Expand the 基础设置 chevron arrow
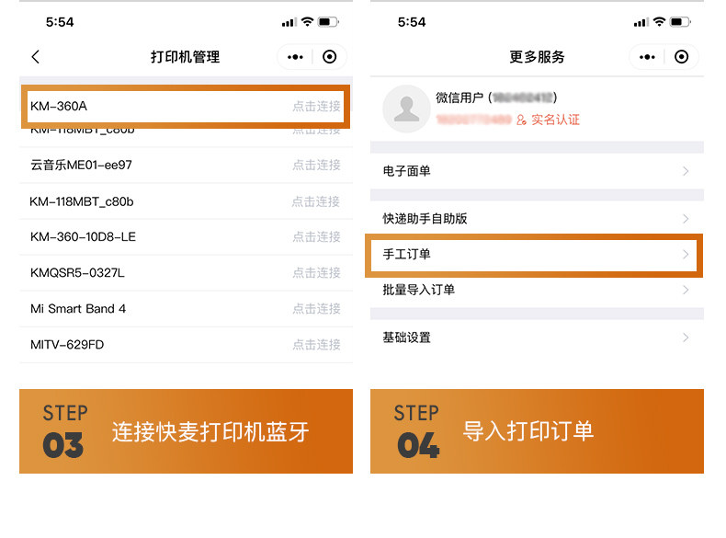726x538 pixels. click(686, 338)
